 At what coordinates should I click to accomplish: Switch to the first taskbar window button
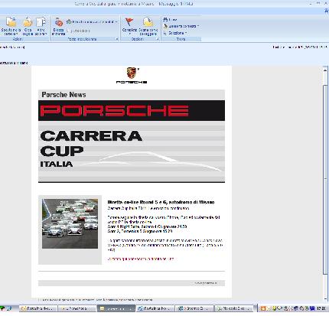pyautogui.click(x=38, y=308)
